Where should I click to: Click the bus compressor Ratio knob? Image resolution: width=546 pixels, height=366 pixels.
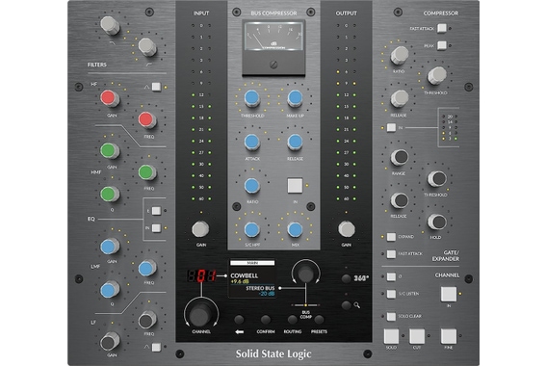251,186
